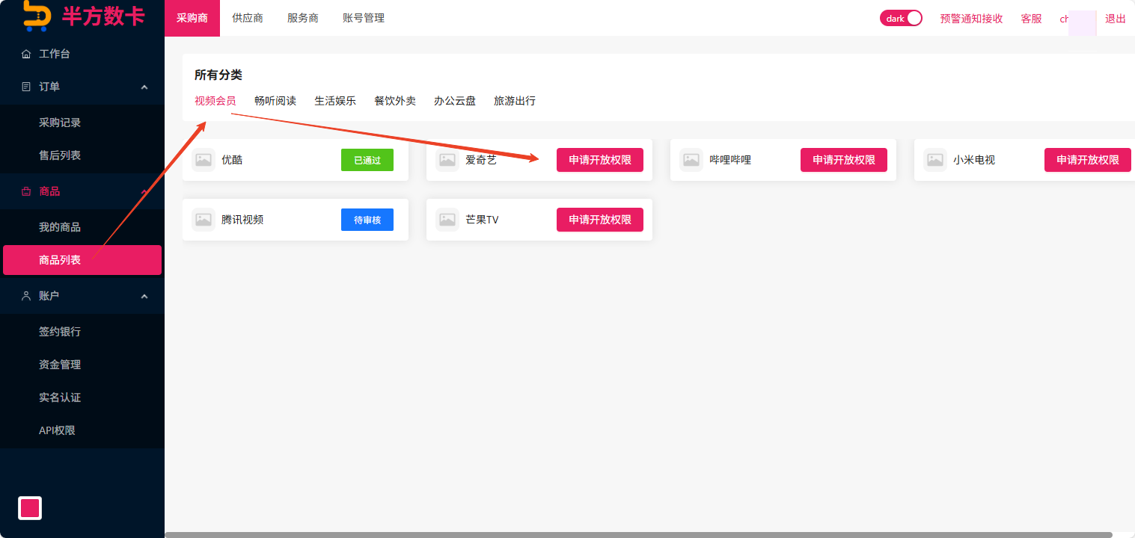This screenshot has height=538, width=1135.
Task: Select the 生活娱乐 category
Action: pyautogui.click(x=335, y=101)
